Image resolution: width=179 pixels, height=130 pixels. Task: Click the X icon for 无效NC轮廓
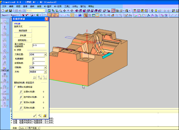point(21,108)
